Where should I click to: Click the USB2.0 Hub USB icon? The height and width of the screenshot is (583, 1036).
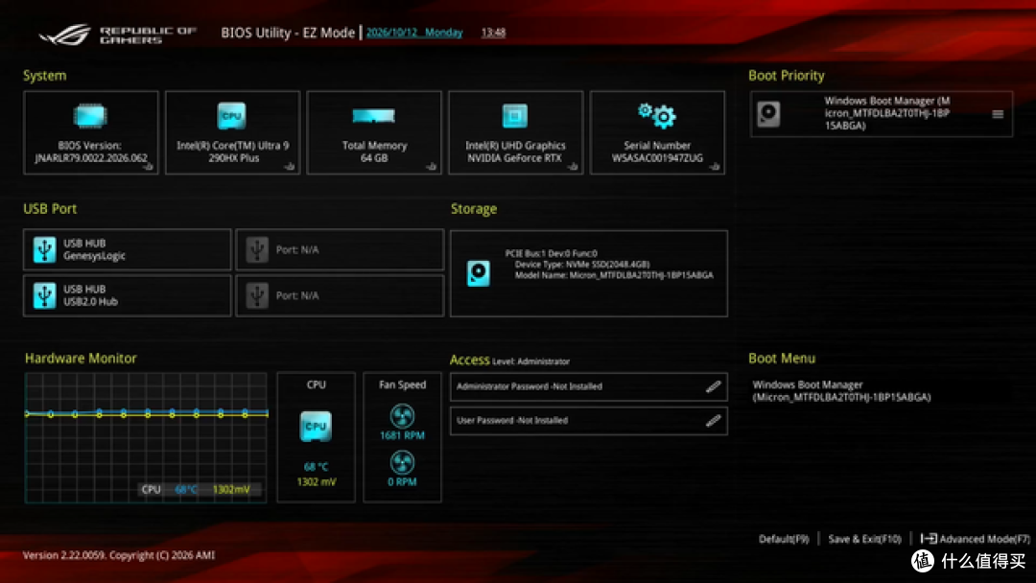[x=44, y=295]
